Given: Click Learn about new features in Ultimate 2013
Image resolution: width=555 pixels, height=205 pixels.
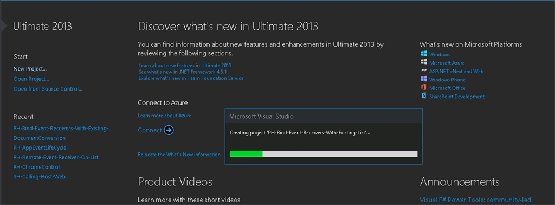Looking at the screenshot, I should coord(185,66).
